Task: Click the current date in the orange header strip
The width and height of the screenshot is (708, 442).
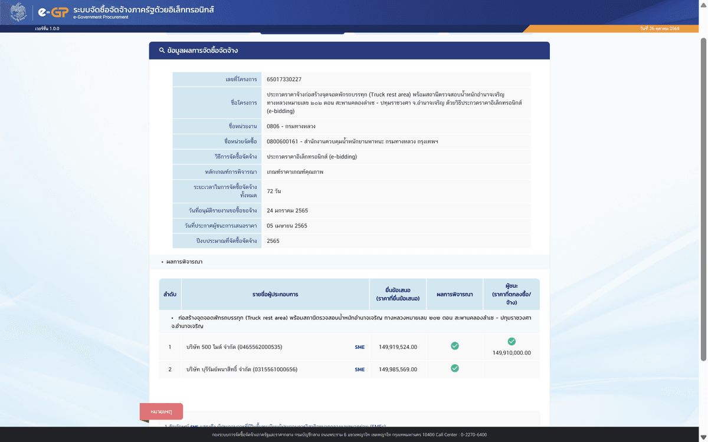Action: tap(659, 28)
